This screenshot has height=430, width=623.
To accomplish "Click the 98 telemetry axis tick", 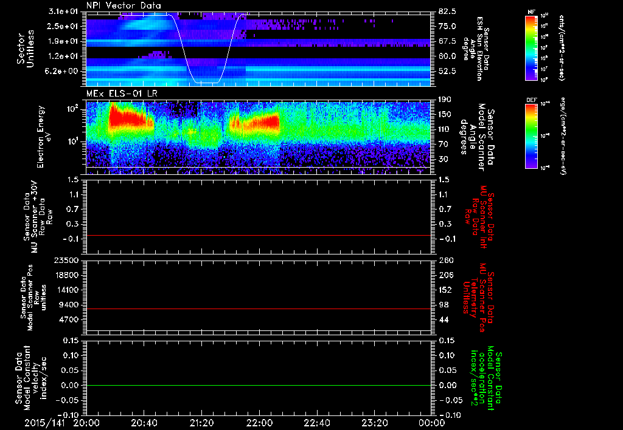I will pos(444,305).
